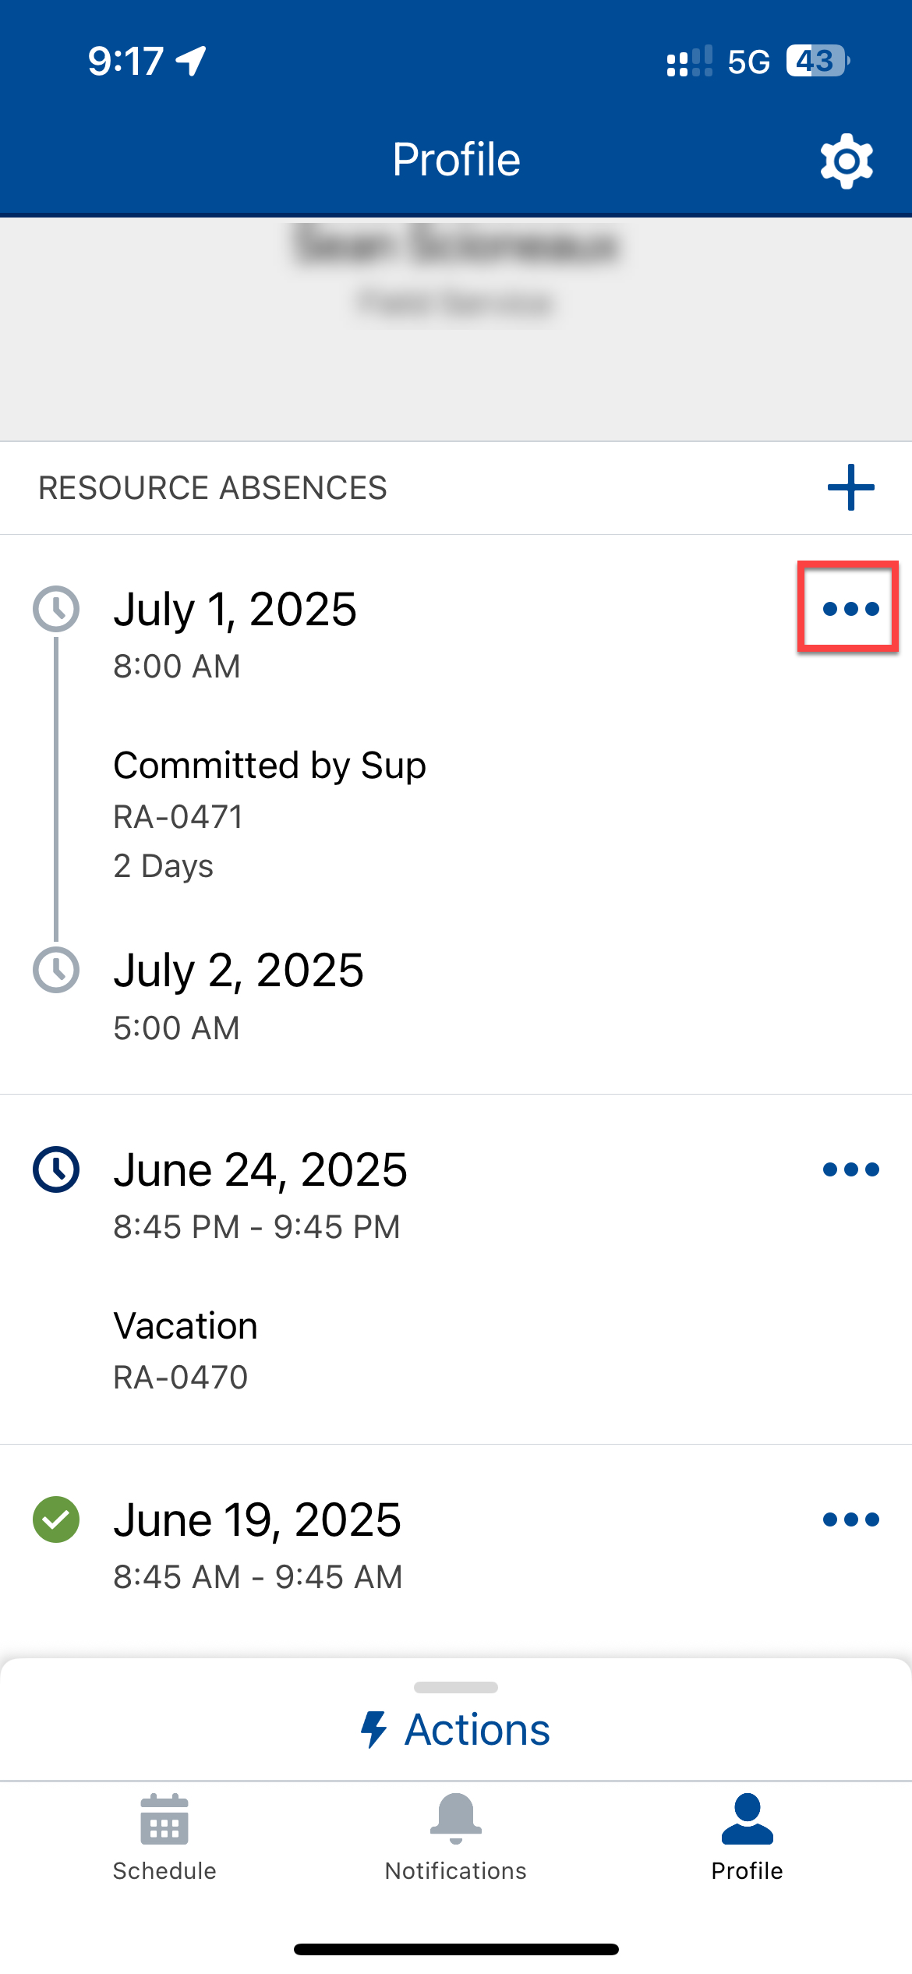
Task: Grab the Actions sheet drag handle
Action: click(x=456, y=1688)
